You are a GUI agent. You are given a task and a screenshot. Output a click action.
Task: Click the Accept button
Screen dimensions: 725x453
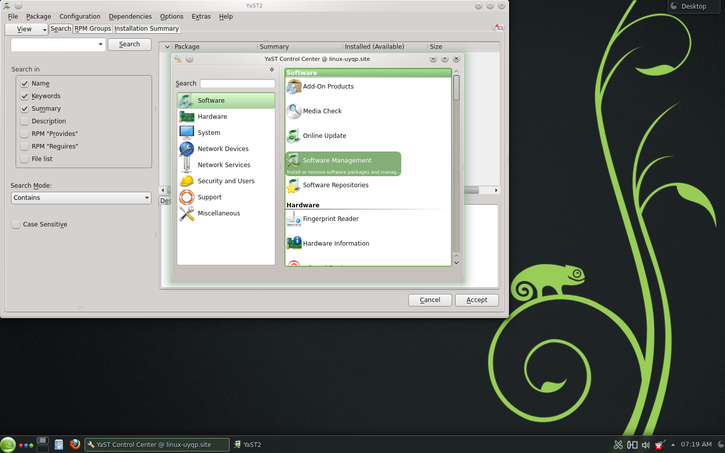point(477,300)
